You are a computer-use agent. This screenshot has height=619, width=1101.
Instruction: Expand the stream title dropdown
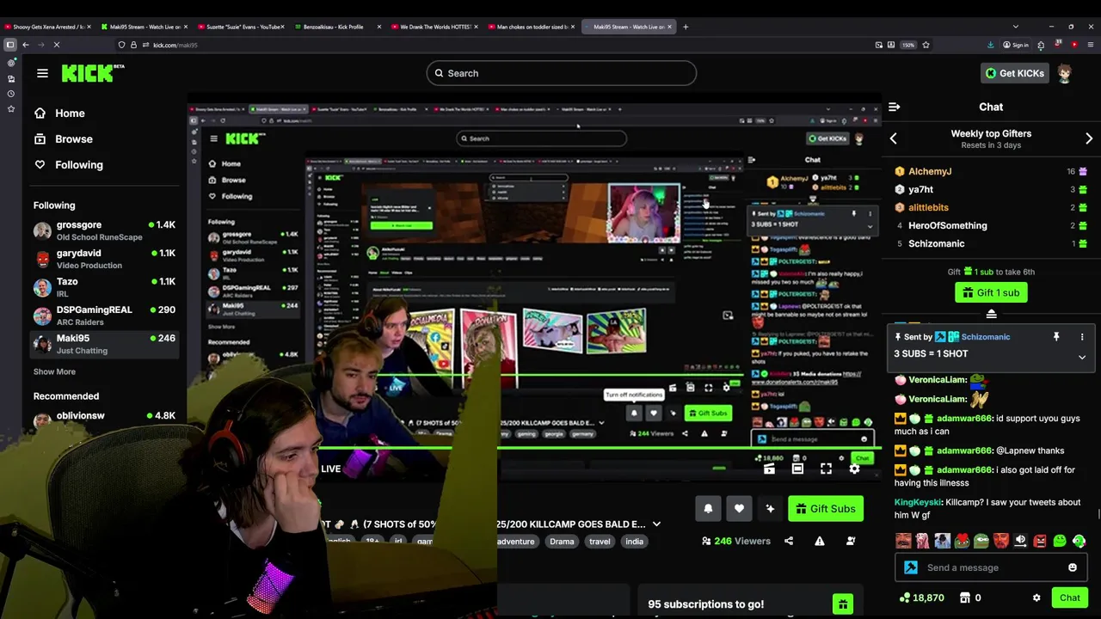[656, 524]
